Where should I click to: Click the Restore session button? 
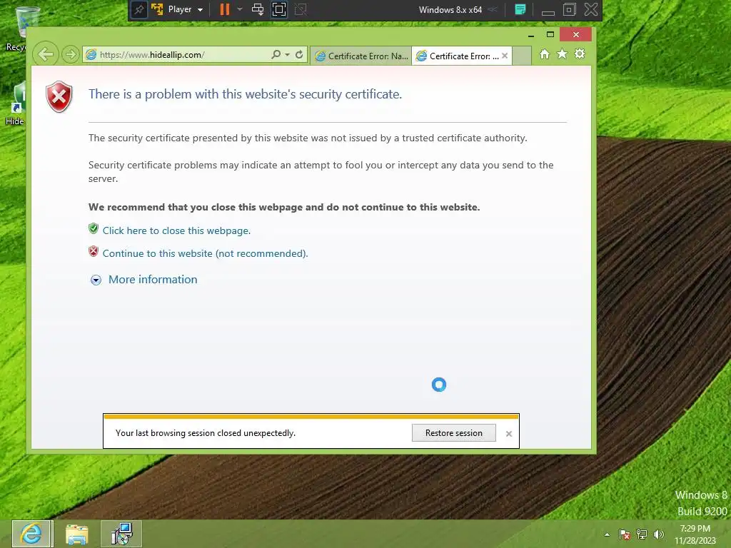[x=453, y=433]
